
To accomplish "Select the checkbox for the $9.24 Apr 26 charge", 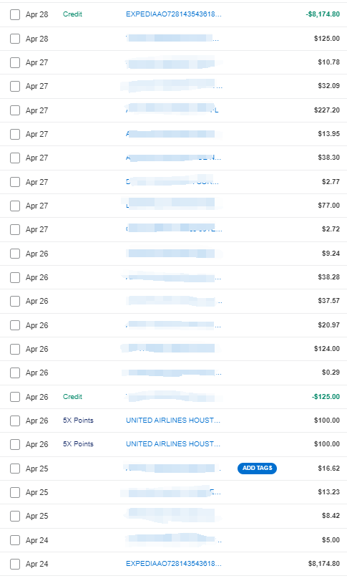I will 15,254.
